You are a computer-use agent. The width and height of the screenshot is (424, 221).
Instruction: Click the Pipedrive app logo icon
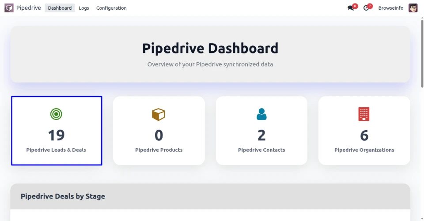(x=9, y=8)
